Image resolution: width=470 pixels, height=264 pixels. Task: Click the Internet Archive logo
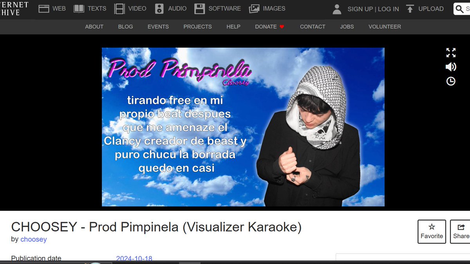14,9
